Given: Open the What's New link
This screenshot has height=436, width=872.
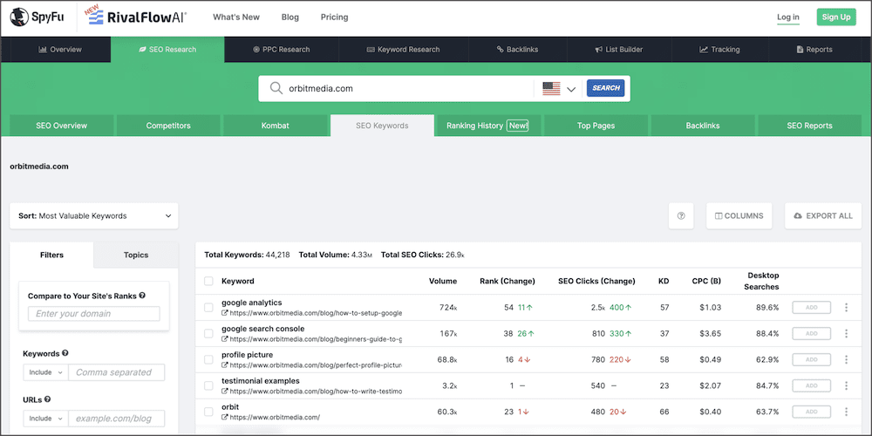Looking at the screenshot, I should [235, 17].
